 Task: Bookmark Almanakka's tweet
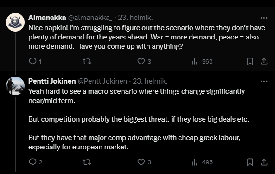click(x=250, y=61)
